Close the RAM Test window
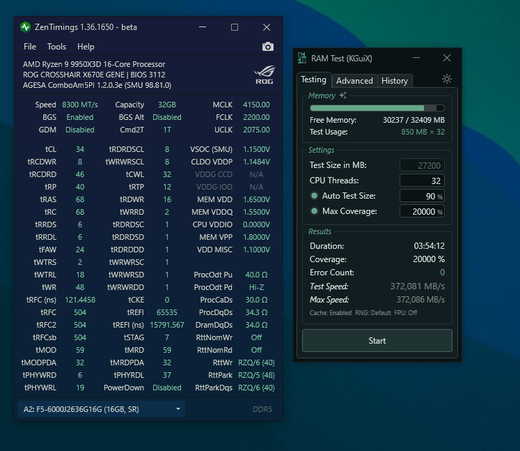 447,58
